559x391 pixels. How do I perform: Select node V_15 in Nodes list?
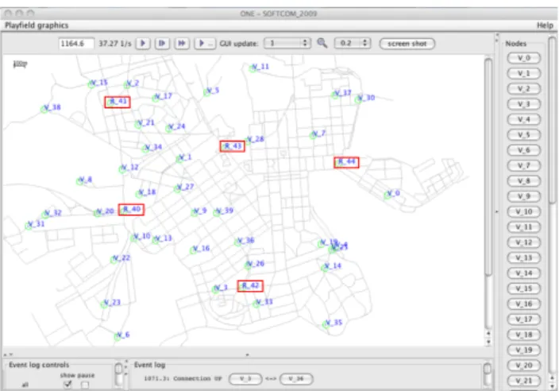pos(524,288)
